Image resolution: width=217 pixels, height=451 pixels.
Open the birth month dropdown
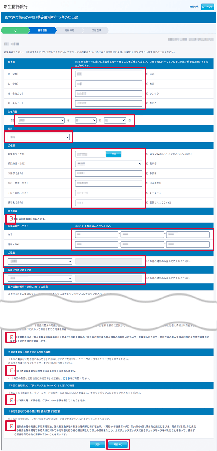click(x=85, y=120)
